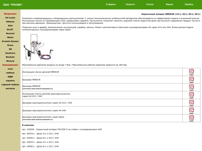202x151 pixels.
Task: Open Прайсы in top navigation
Action: pos(189,4)
